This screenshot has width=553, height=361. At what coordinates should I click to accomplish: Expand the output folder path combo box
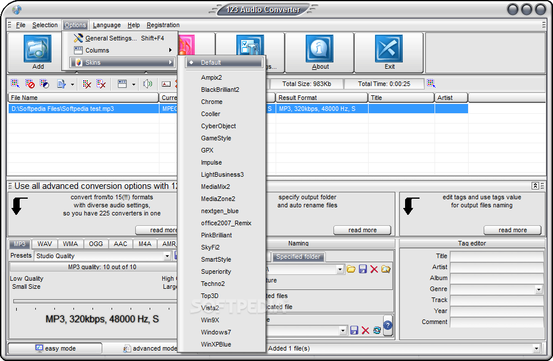click(340, 270)
